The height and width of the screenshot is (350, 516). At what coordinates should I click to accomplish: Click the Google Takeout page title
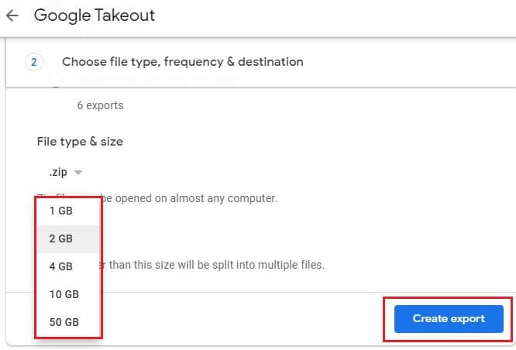pyautogui.click(x=93, y=15)
